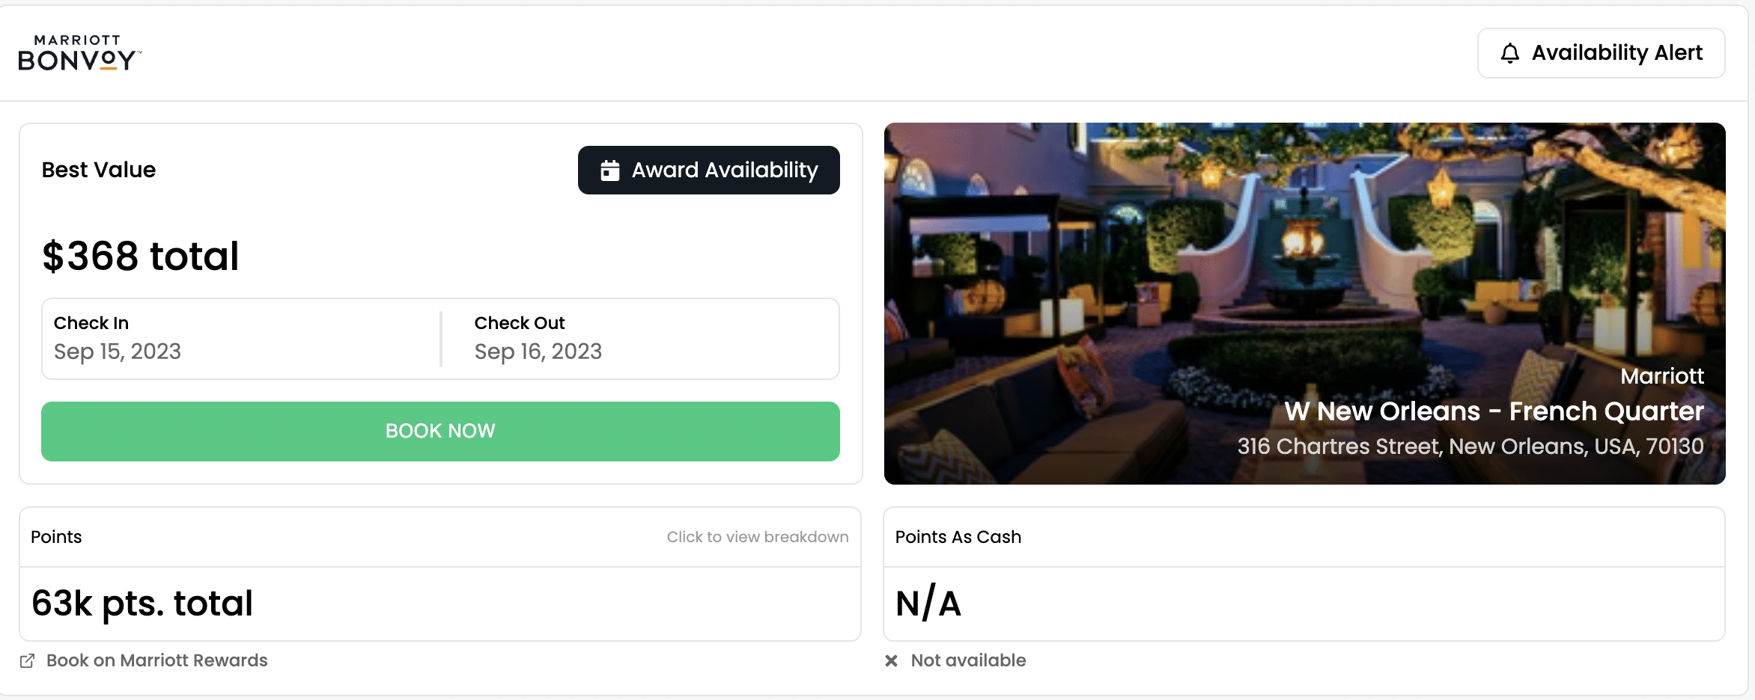Click the Marriott Bonvoy logo
The image size is (1755, 700).
pos(79,52)
